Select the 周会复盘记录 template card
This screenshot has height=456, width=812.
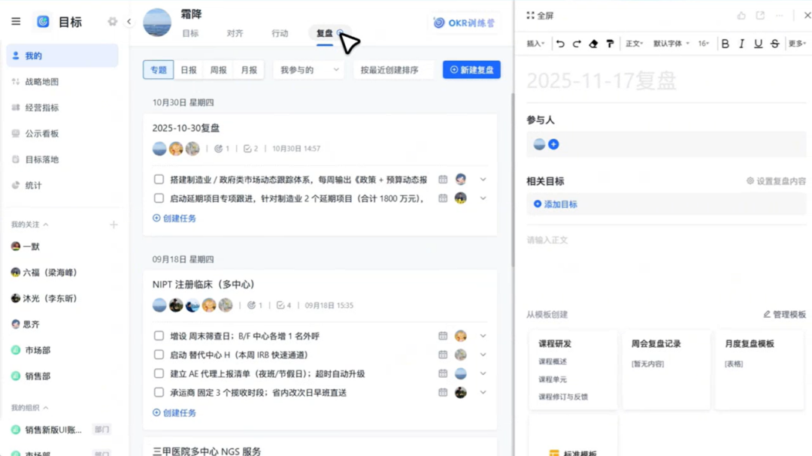[x=666, y=370]
